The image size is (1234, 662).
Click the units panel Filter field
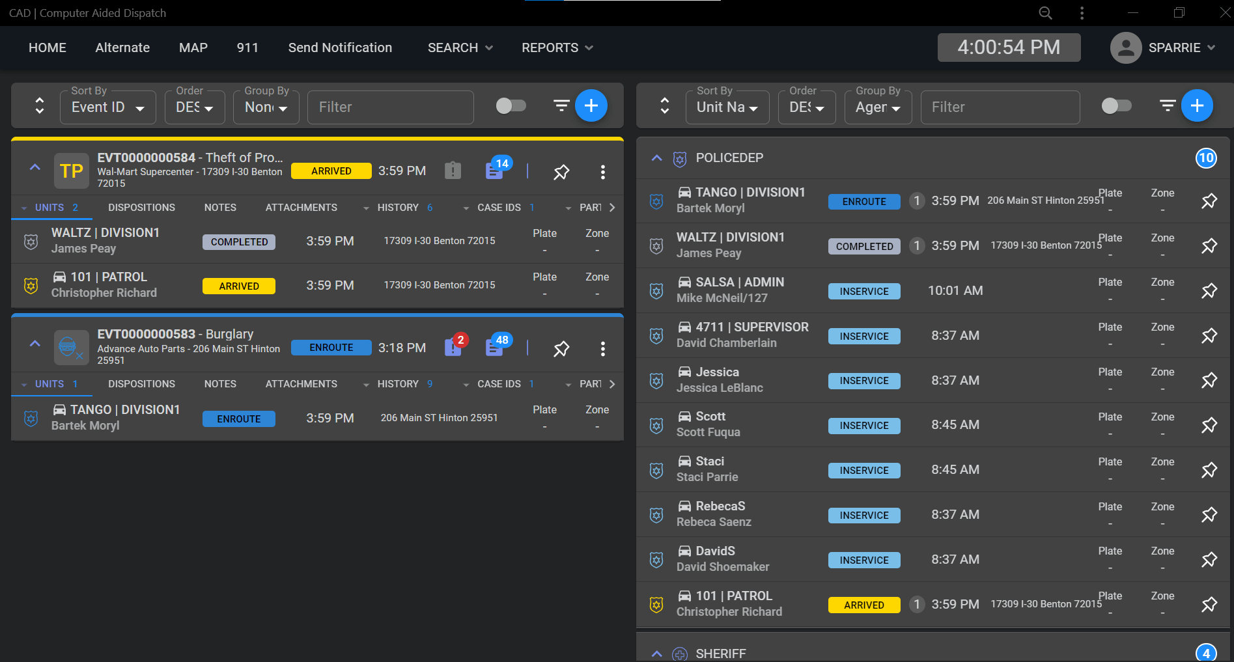click(x=1000, y=107)
